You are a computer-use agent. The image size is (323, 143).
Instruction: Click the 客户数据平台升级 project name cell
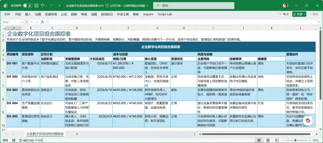pos(31,67)
